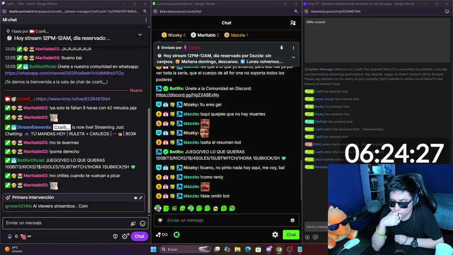The image size is (453, 255).
Task: Open Kick channel points dots icon
Action: [162, 235]
